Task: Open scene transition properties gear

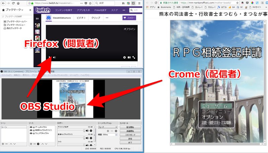Action: coord(116,131)
